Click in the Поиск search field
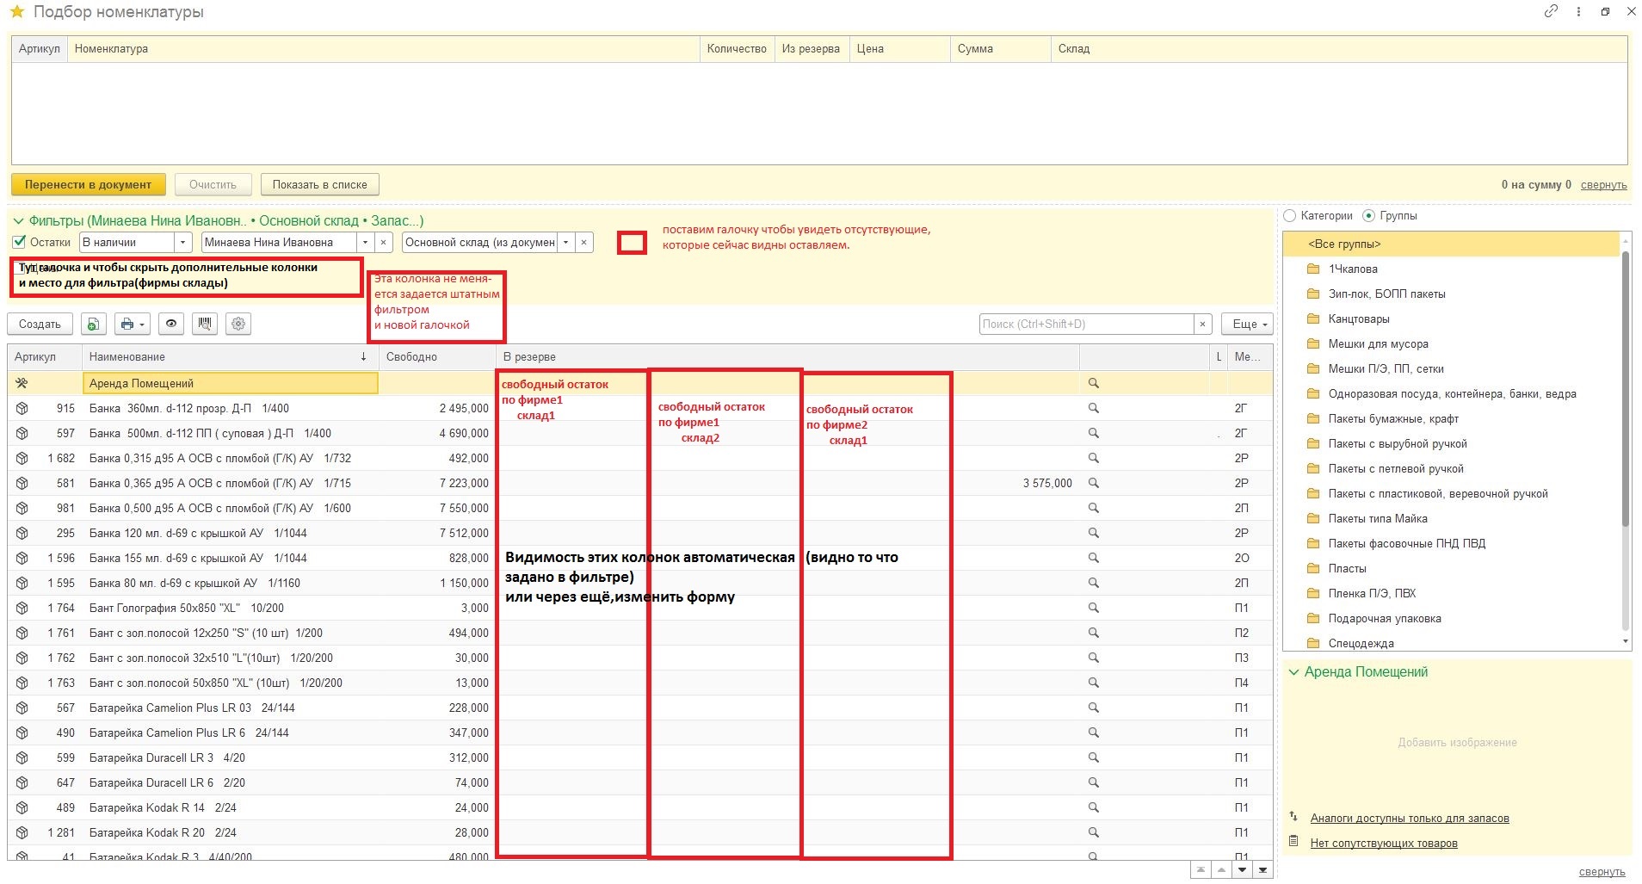Image resolution: width=1642 pixels, height=884 pixels. pyautogui.click(x=1084, y=324)
